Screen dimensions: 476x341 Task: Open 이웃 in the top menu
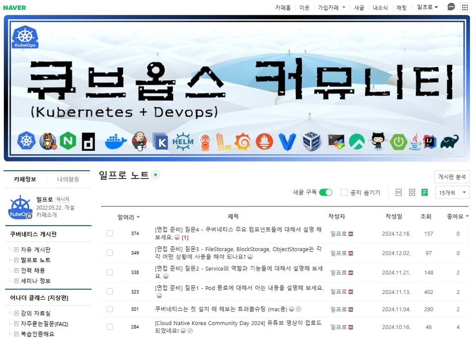point(304,7)
